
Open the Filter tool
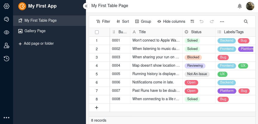[x=103, y=21]
